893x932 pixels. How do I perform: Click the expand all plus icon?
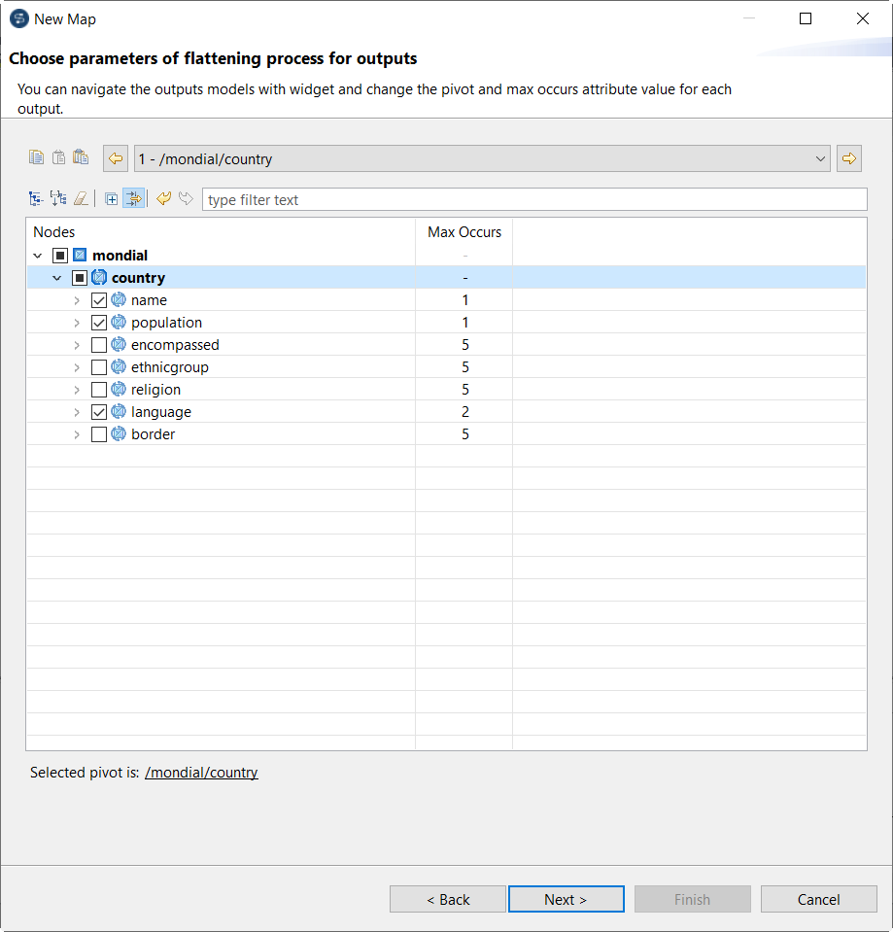pyautogui.click(x=112, y=199)
